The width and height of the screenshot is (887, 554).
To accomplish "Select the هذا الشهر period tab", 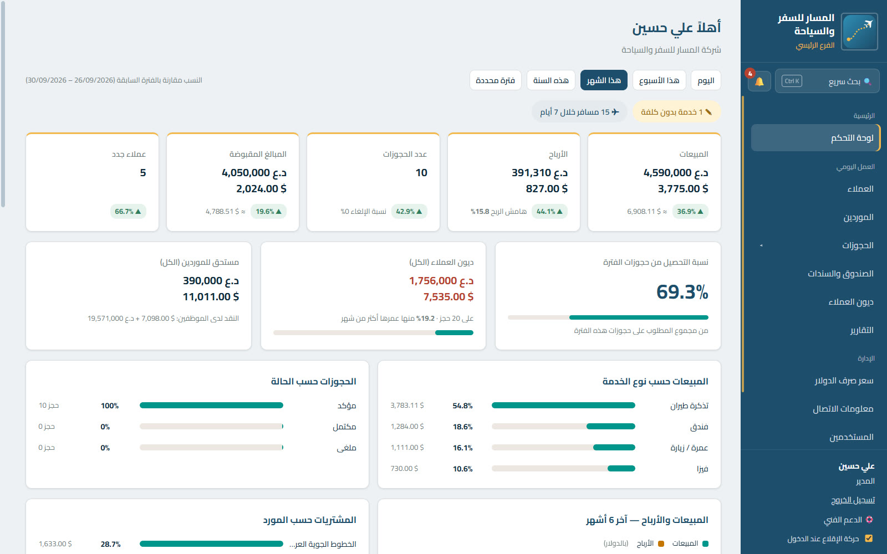I will click(604, 80).
